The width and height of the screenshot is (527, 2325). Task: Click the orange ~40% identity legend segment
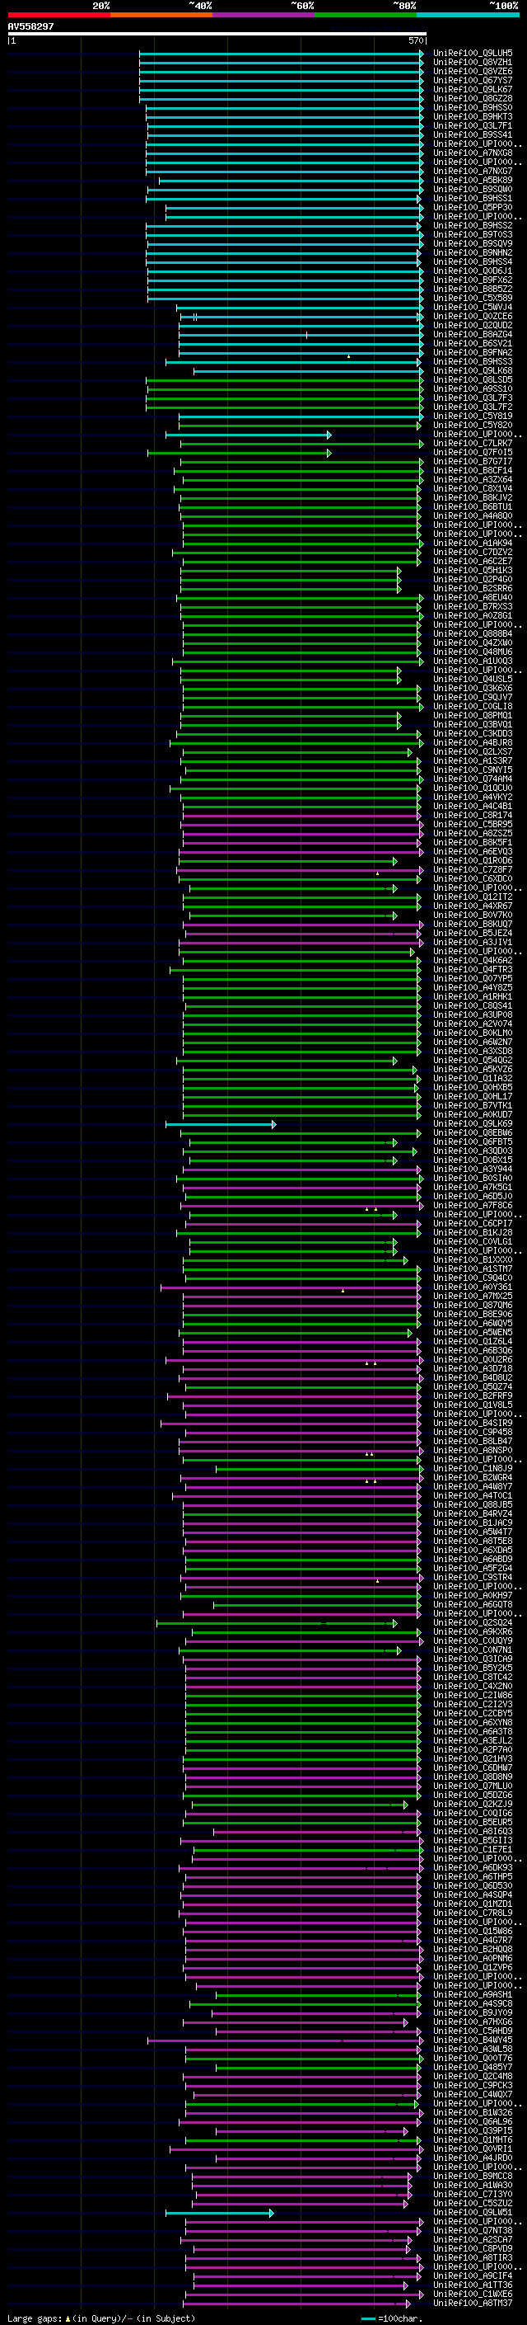[161, 15]
